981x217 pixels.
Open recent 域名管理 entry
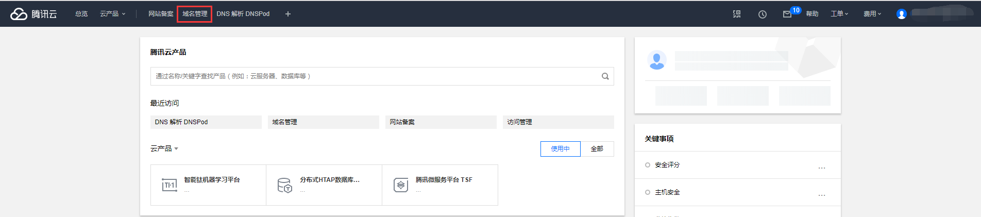324,122
